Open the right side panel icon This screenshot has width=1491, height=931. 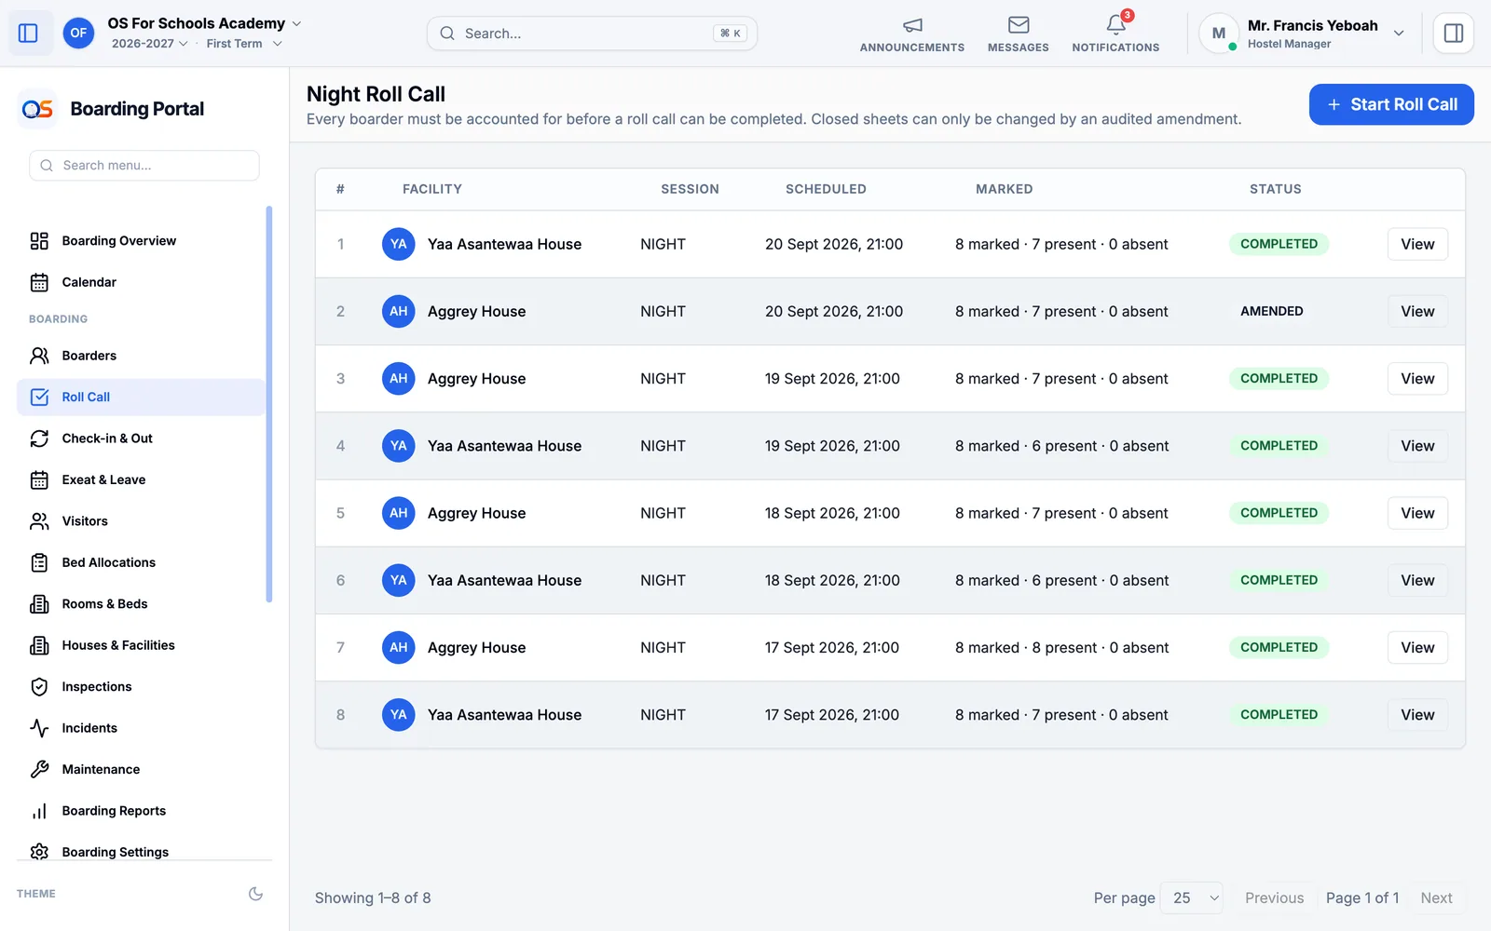pos(1453,34)
